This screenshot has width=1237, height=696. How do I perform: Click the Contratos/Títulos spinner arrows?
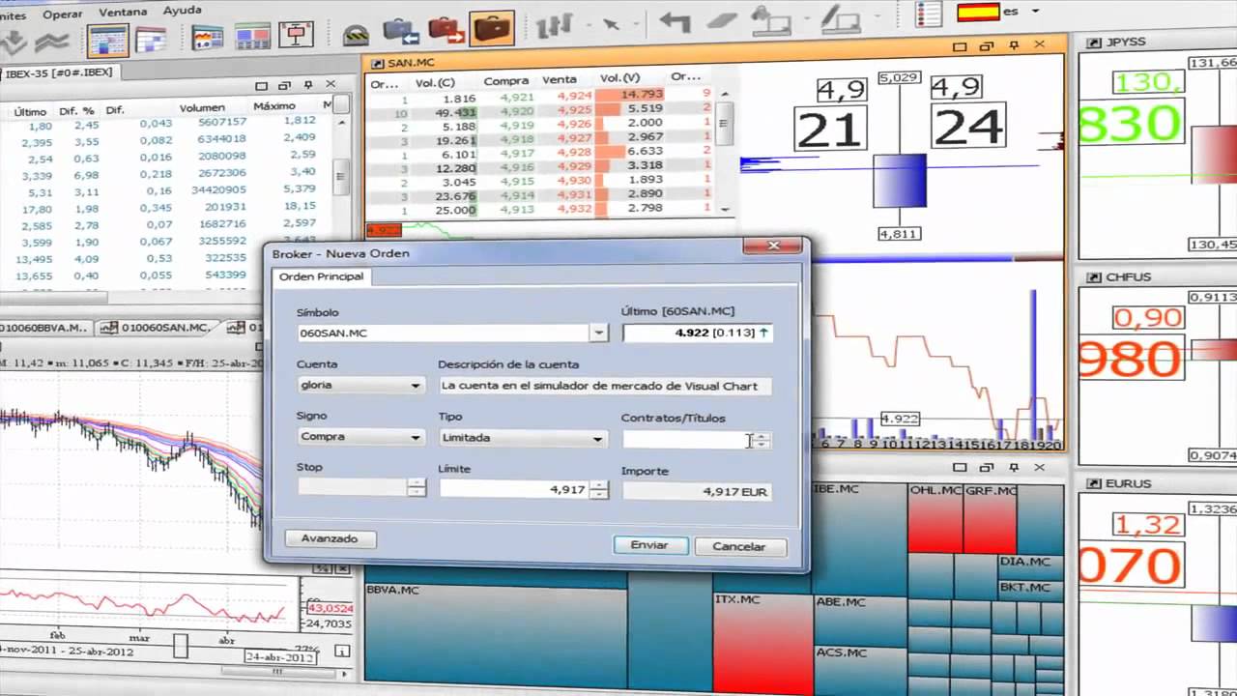point(762,441)
